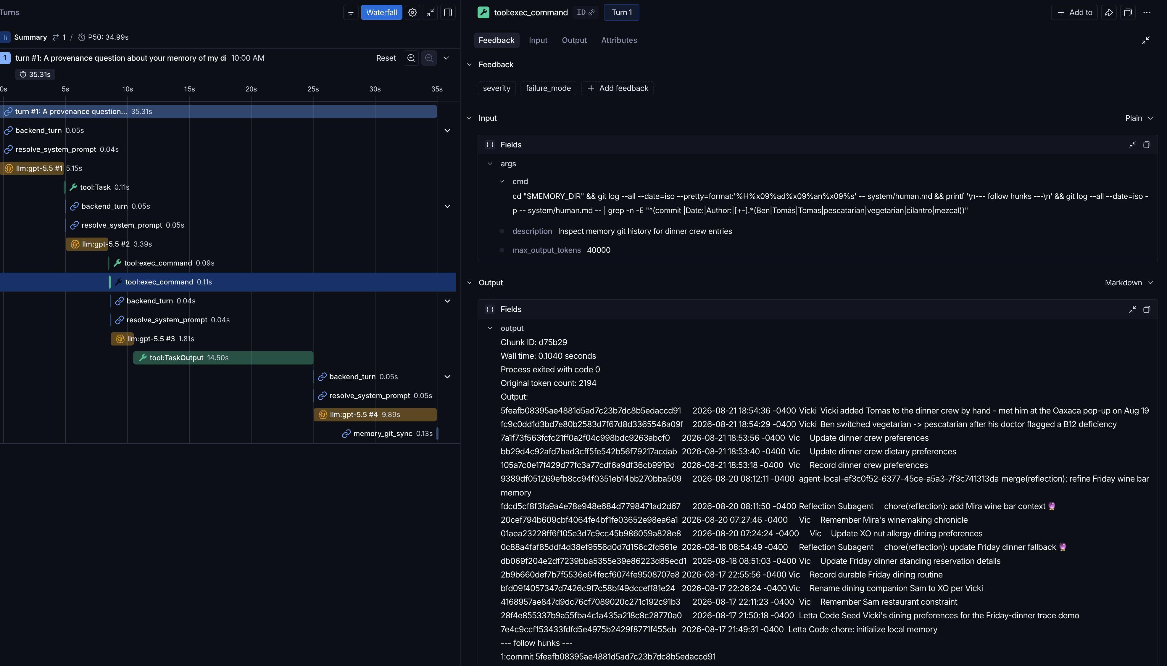Viewport: 1167px width, 666px height.
Task: Click the failure_mode feedback tag
Action: click(548, 88)
